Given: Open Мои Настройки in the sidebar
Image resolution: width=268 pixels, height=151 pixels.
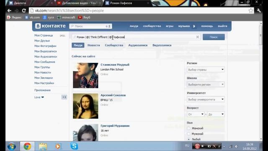Looking at the screenshot, I should 44,83.
